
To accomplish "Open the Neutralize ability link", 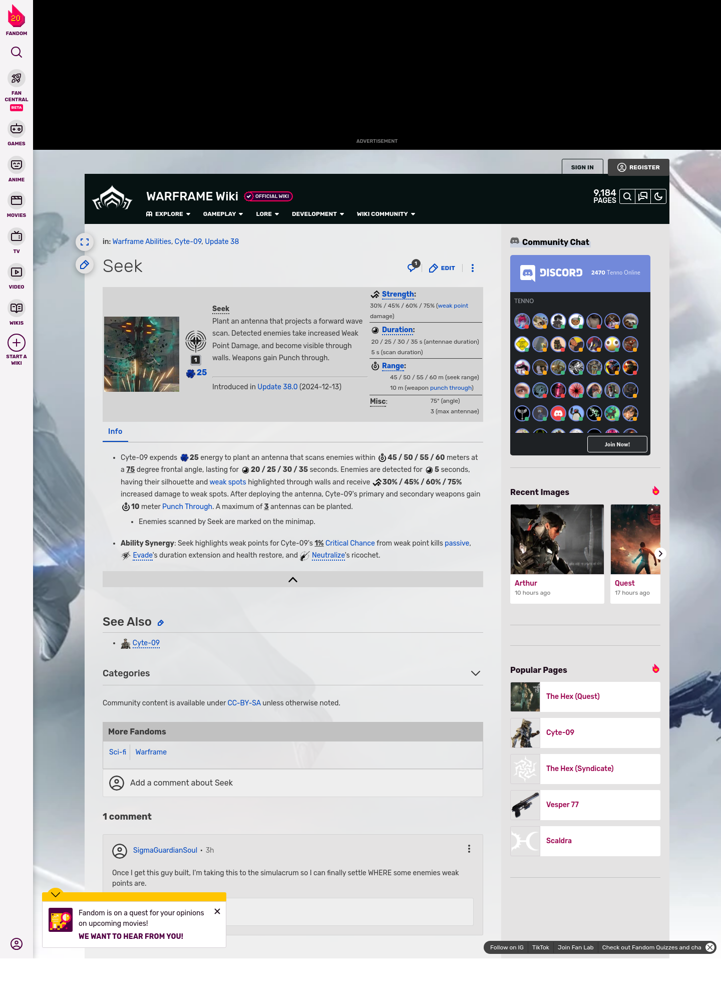I will (328, 555).
